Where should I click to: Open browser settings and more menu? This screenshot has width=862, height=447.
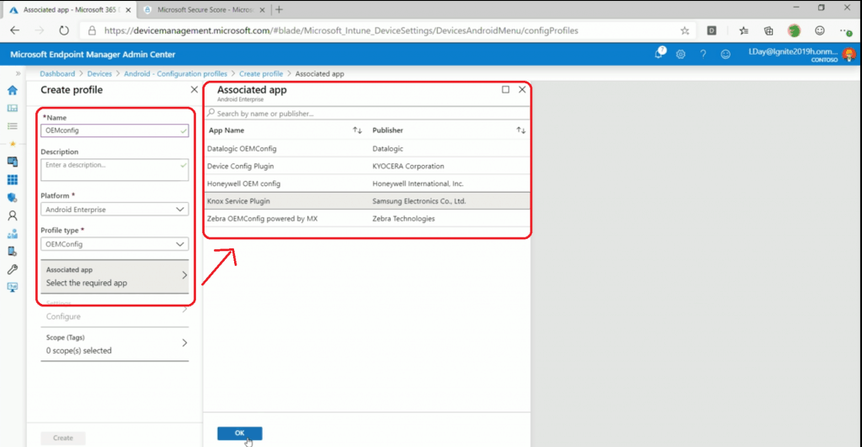pyautogui.click(x=845, y=31)
